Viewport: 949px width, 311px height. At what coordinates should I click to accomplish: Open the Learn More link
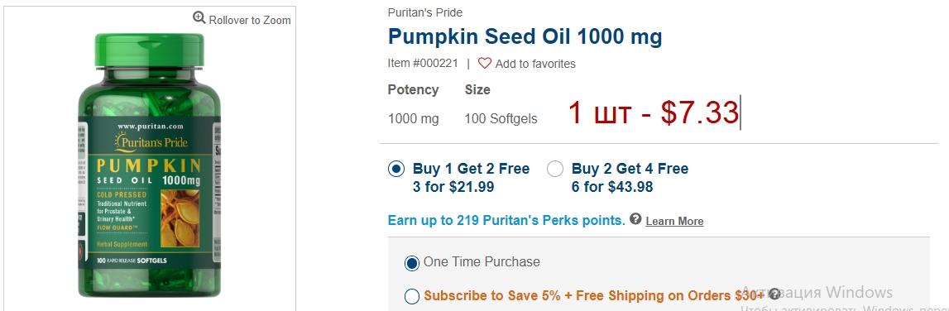674,221
